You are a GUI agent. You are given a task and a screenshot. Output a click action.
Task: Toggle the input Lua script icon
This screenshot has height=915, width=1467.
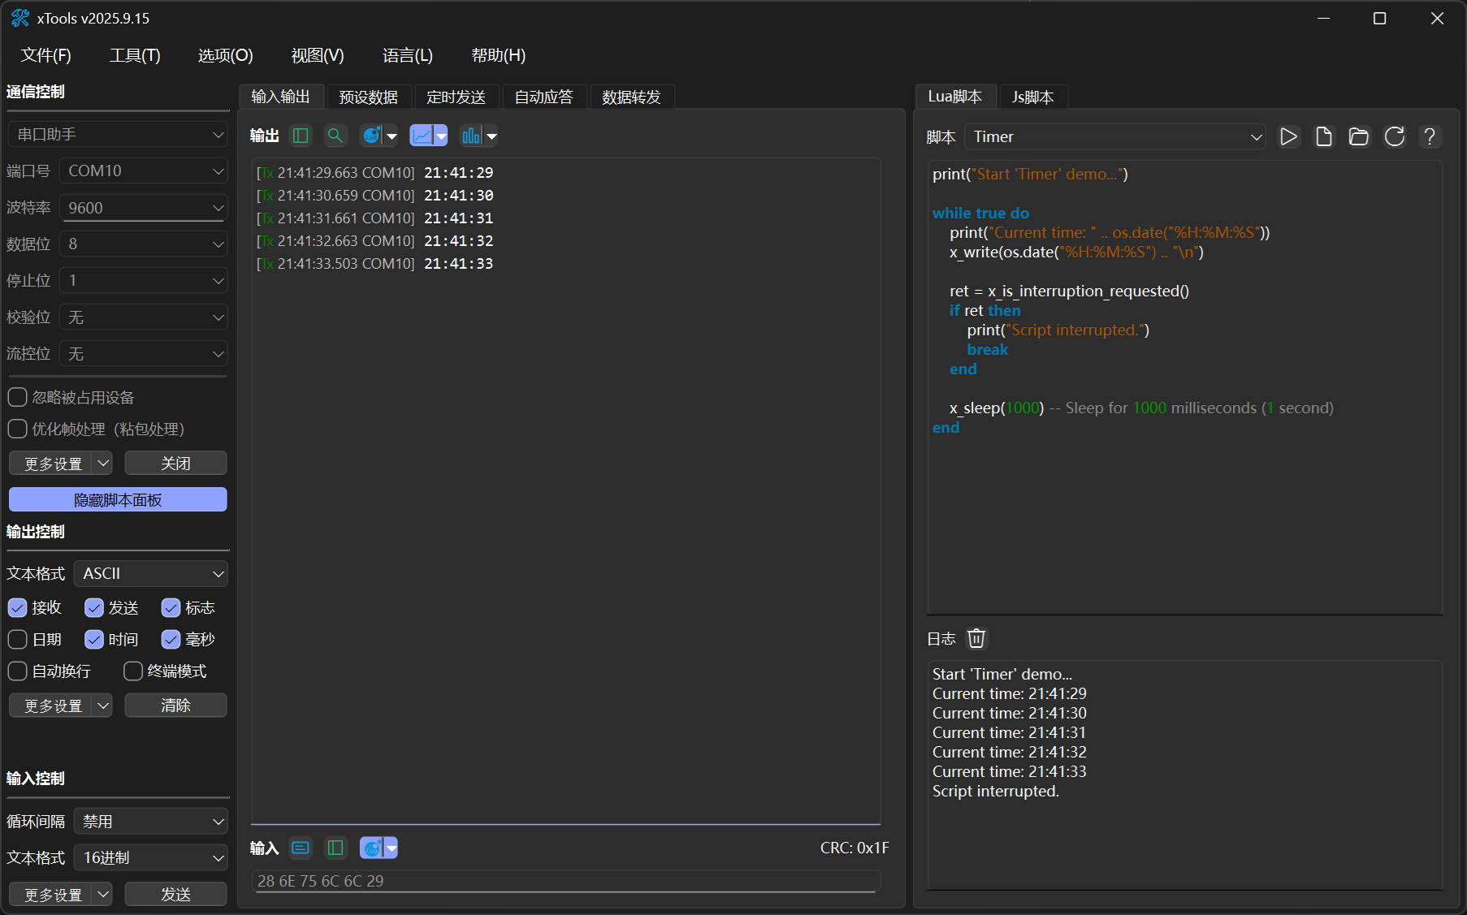pyautogui.click(x=372, y=848)
